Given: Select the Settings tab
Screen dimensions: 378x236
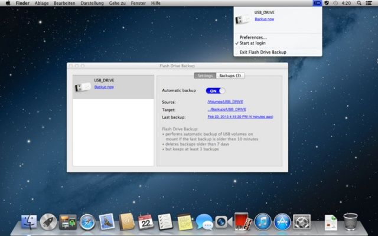Looking at the screenshot, I should 205,76.
